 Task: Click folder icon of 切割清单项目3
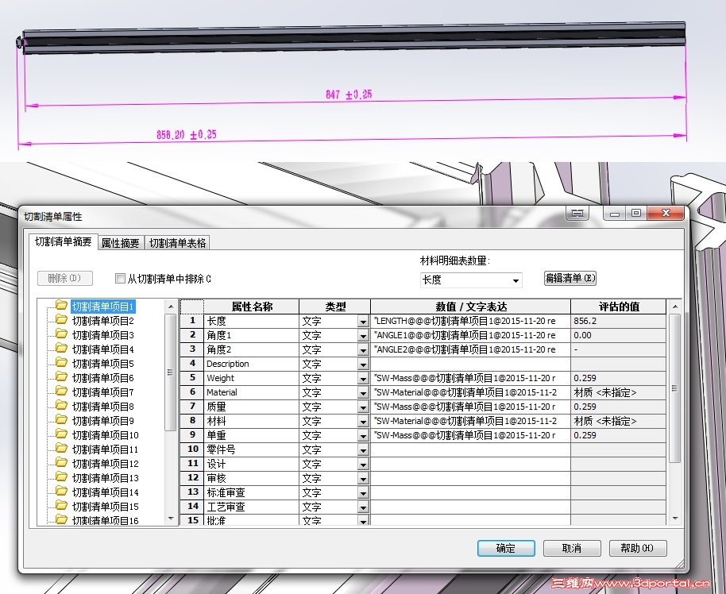pos(61,334)
